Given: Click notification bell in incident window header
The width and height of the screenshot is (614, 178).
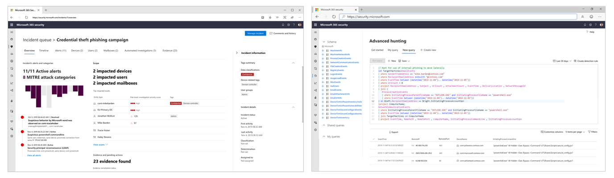Looking at the screenshot, I should click(x=283, y=25).
